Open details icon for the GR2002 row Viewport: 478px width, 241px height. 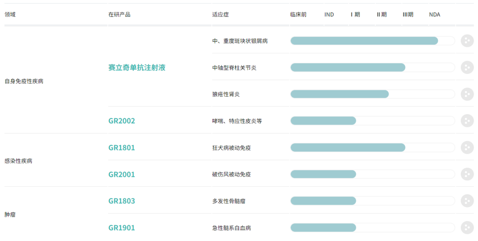pos(467,121)
